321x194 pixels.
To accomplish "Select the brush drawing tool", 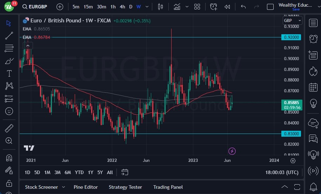I will point(9,61).
